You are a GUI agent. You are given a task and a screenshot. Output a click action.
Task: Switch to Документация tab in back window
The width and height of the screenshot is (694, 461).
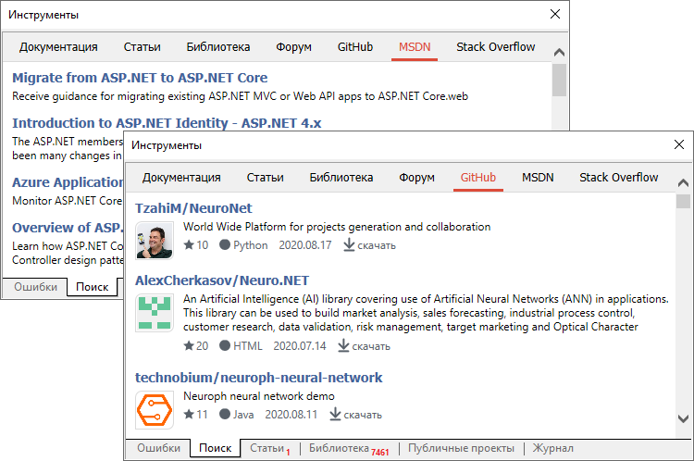tap(58, 46)
